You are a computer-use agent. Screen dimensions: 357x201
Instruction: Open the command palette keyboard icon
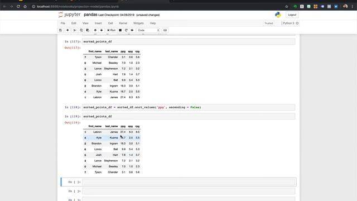click(165, 30)
